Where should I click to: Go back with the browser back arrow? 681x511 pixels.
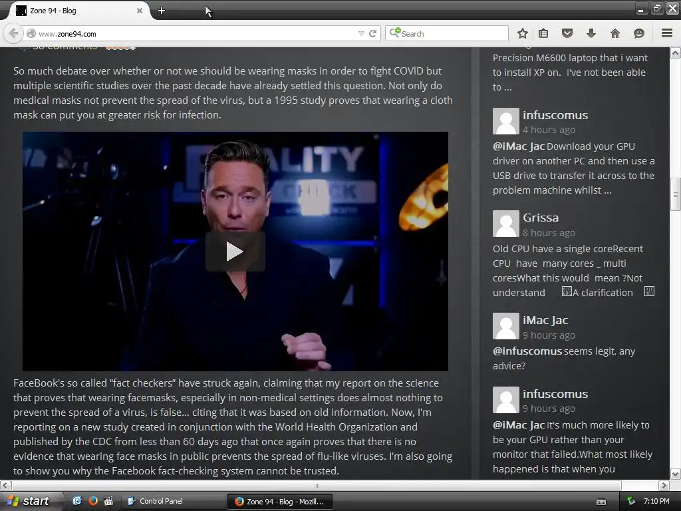tap(13, 33)
